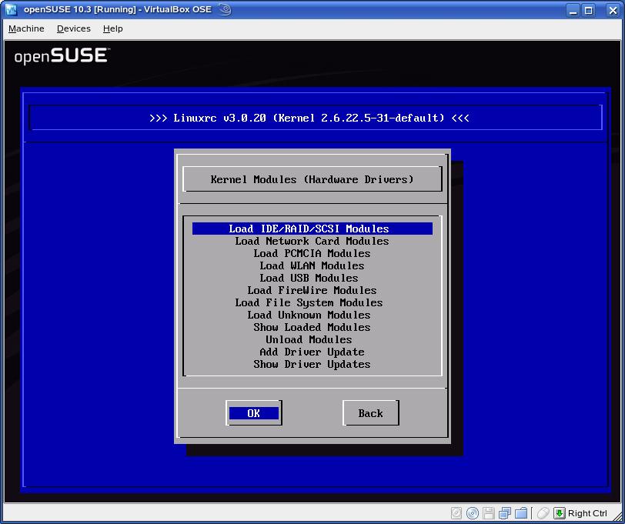Click the floppy disk status icon
The image size is (625, 524).
[x=488, y=512]
